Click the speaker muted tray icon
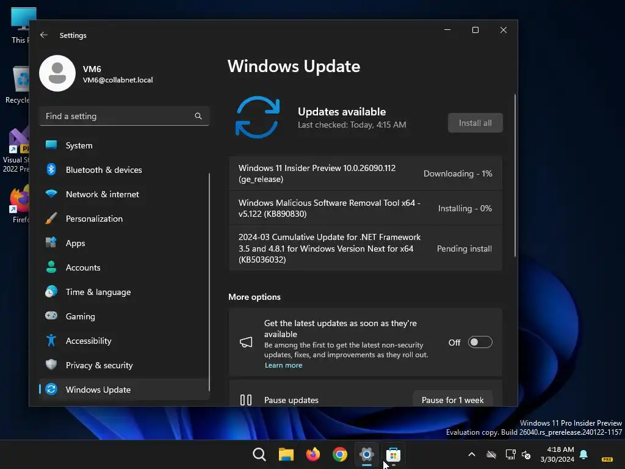625x469 pixels. point(526,454)
